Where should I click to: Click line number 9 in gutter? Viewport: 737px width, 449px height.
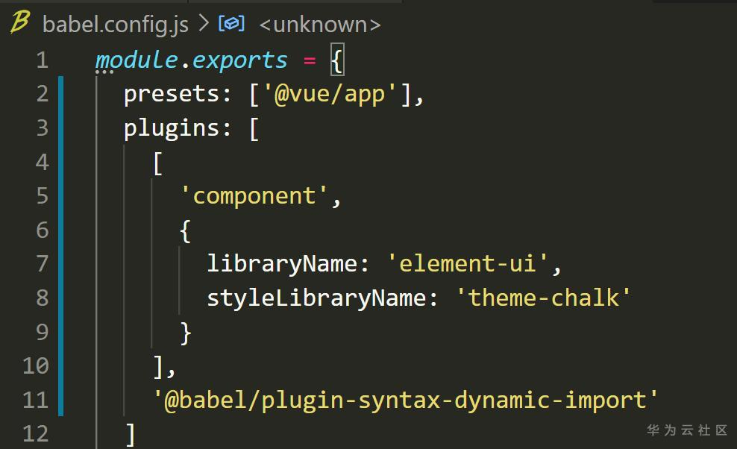pos(43,333)
